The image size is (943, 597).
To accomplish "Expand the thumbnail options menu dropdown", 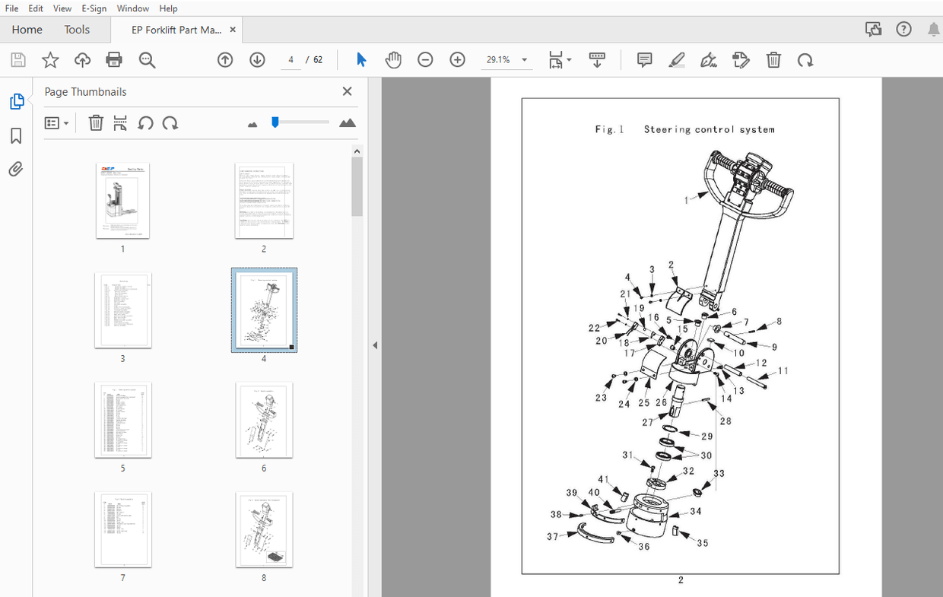I will click(57, 122).
